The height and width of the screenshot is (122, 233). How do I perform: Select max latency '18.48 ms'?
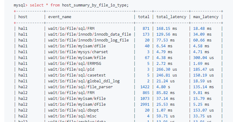pyautogui.click(x=202, y=29)
